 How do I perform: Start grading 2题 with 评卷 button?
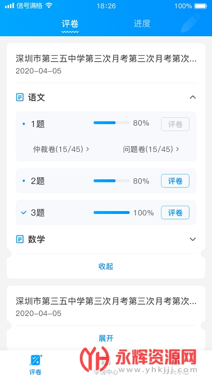pyautogui.click(x=175, y=181)
